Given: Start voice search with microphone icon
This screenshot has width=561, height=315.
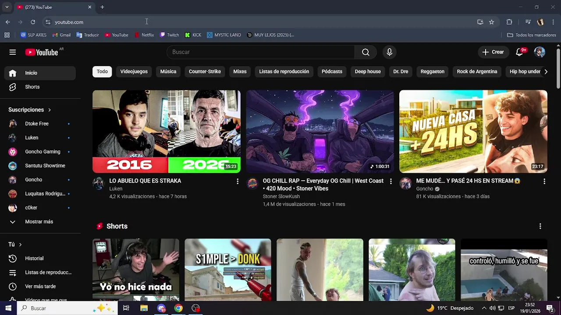Looking at the screenshot, I should tap(389, 52).
